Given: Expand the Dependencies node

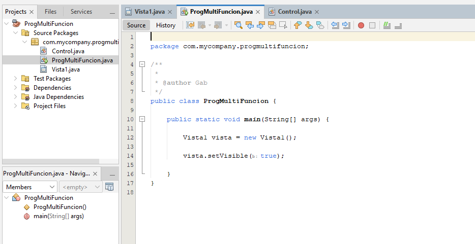Looking at the screenshot, I should tap(15, 88).
